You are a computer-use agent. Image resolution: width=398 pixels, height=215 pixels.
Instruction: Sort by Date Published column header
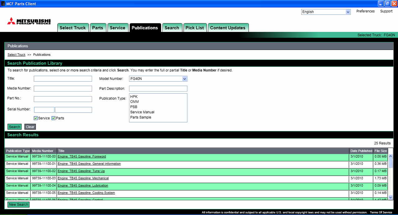361,151
